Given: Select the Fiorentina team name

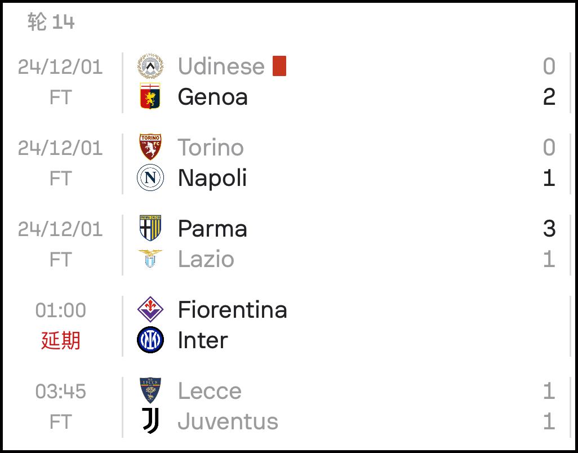Looking at the screenshot, I should 233,310.
